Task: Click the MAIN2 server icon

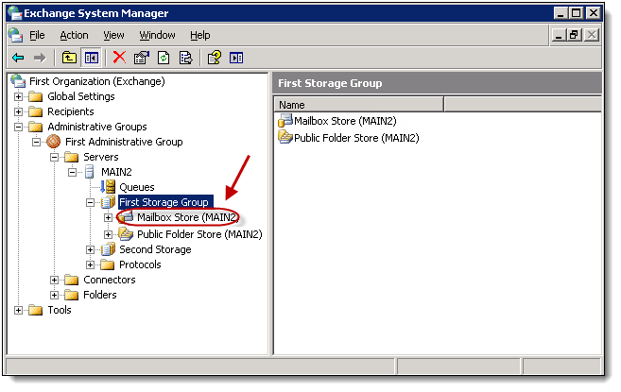Action: [90, 172]
